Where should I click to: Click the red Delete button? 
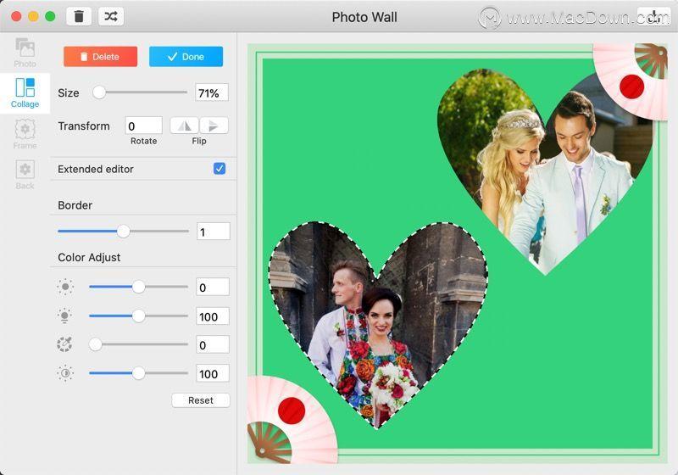click(100, 57)
